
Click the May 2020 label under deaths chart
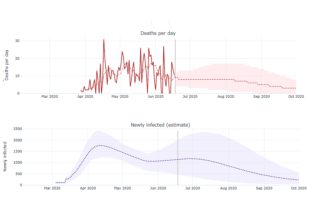click(x=120, y=96)
